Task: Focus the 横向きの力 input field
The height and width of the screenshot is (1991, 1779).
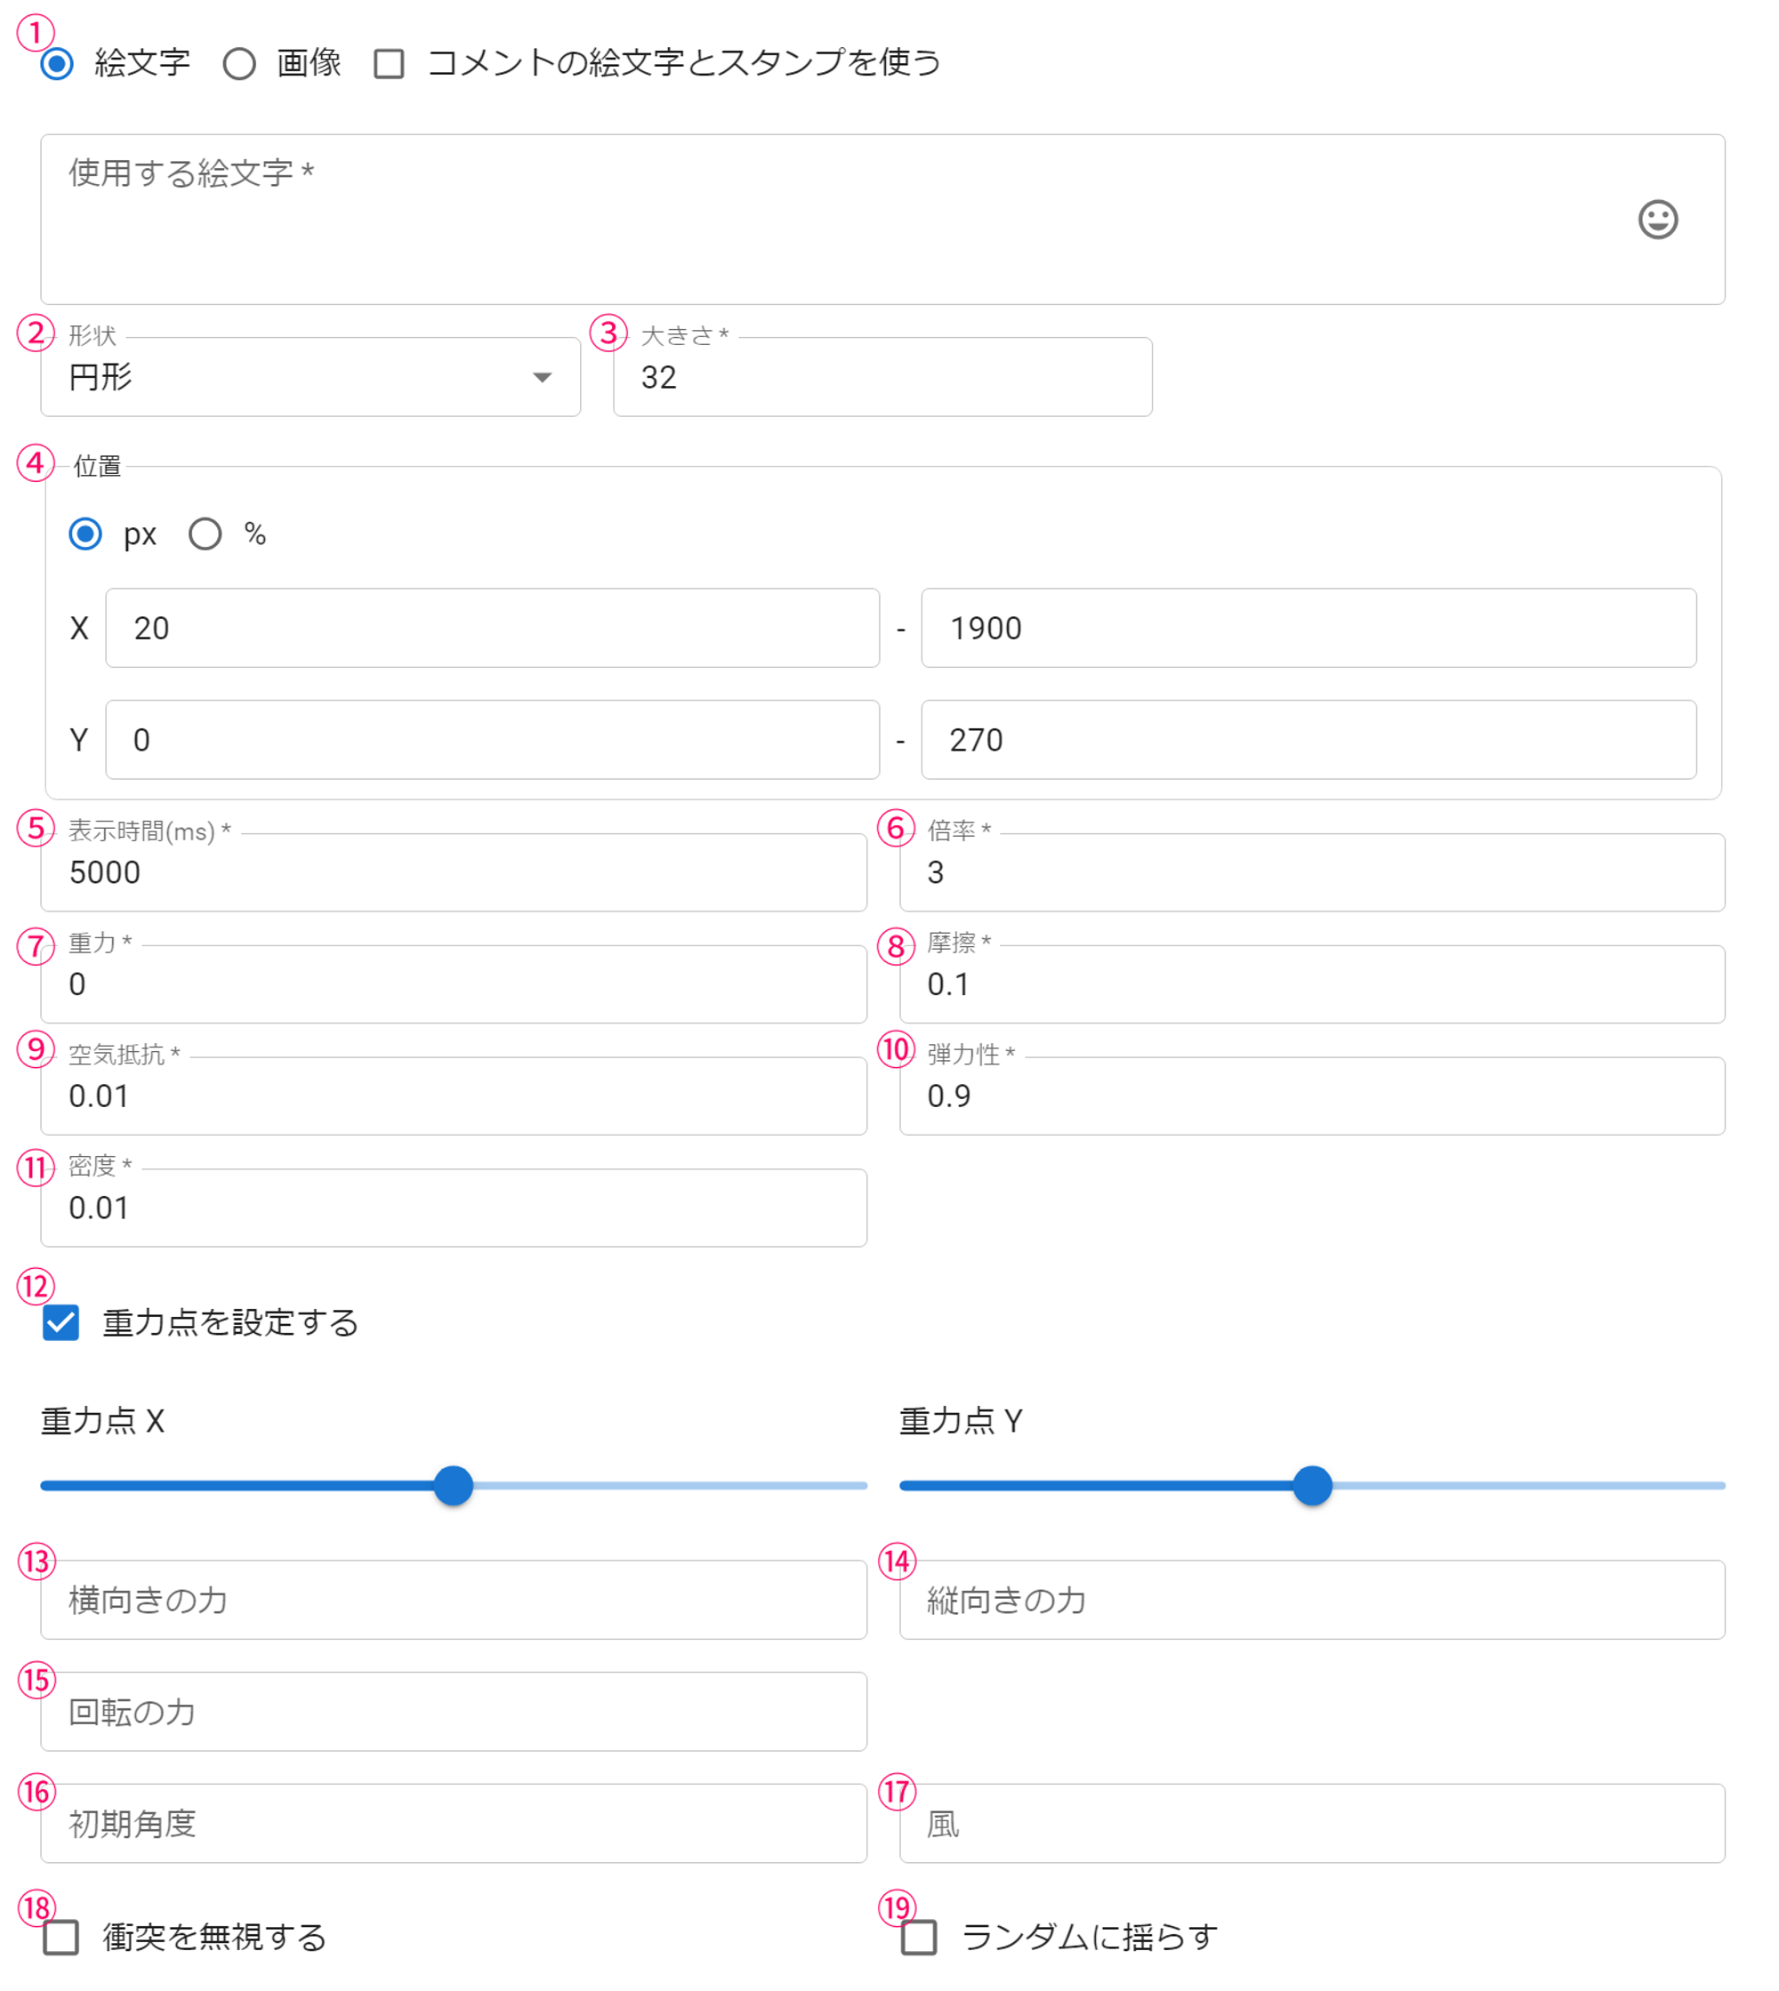Action: tap(453, 1601)
